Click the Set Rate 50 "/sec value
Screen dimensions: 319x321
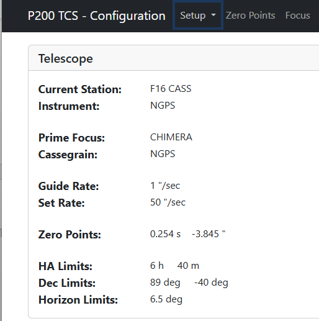168,202
